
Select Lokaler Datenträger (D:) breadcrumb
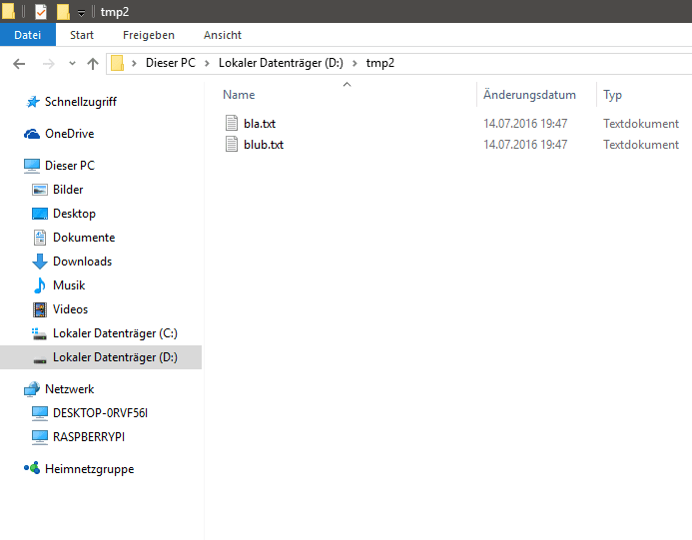pyautogui.click(x=281, y=63)
